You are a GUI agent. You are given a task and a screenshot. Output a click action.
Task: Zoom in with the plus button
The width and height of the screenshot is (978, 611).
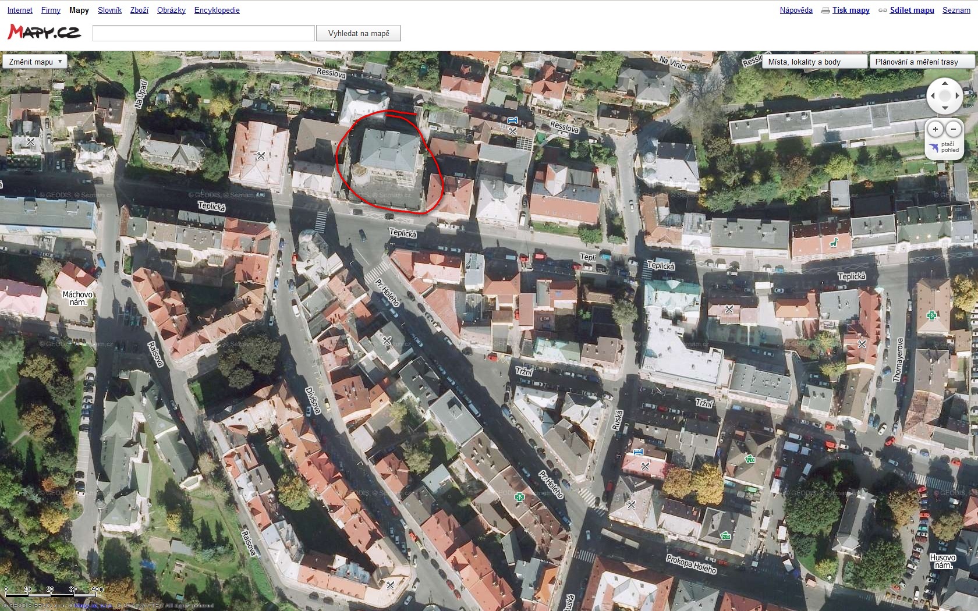click(936, 129)
